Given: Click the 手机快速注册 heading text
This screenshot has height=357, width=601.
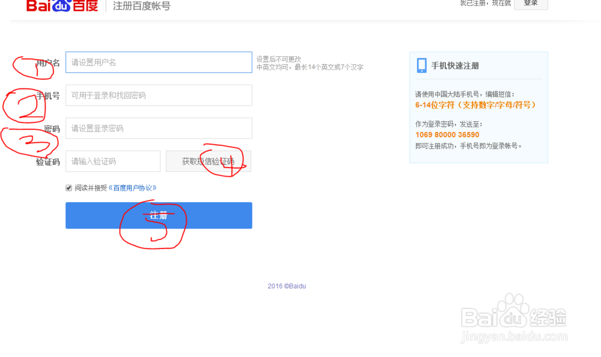Looking at the screenshot, I should pos(455,66).
